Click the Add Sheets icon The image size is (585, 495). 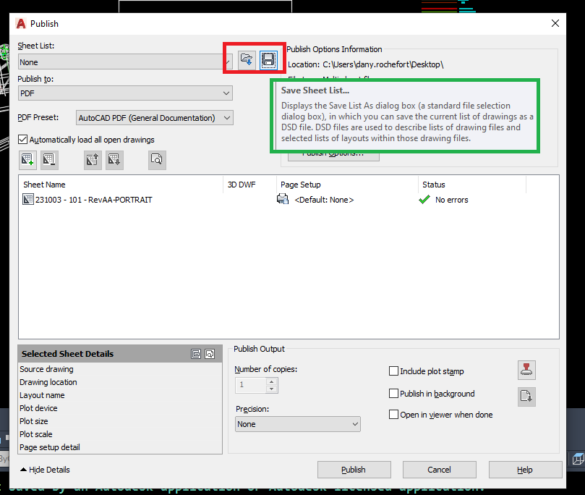[27, 160]
